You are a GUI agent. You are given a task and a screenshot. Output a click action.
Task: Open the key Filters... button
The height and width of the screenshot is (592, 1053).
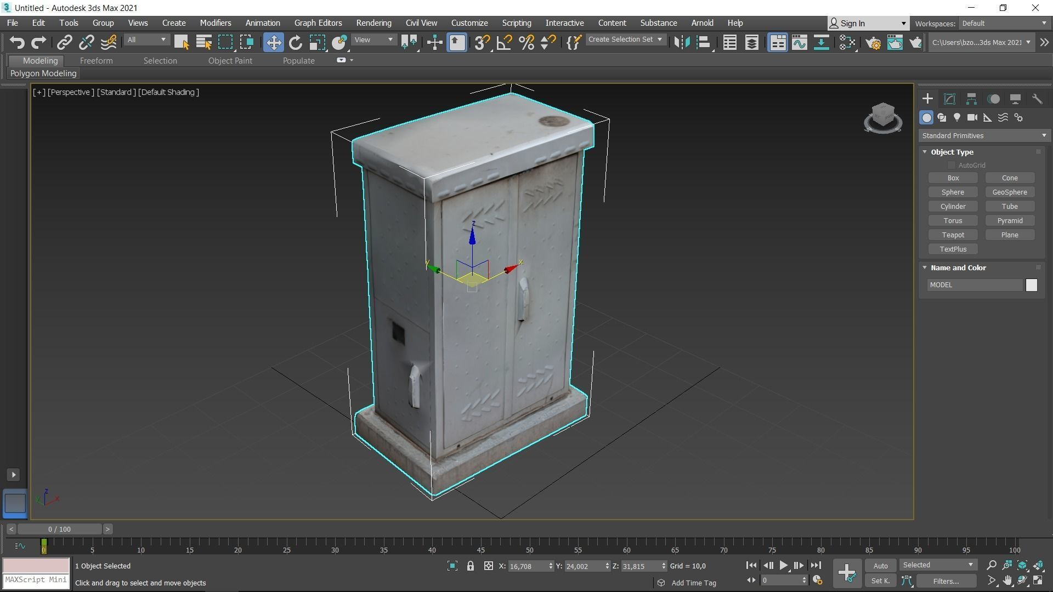click(x=946, y=581)
